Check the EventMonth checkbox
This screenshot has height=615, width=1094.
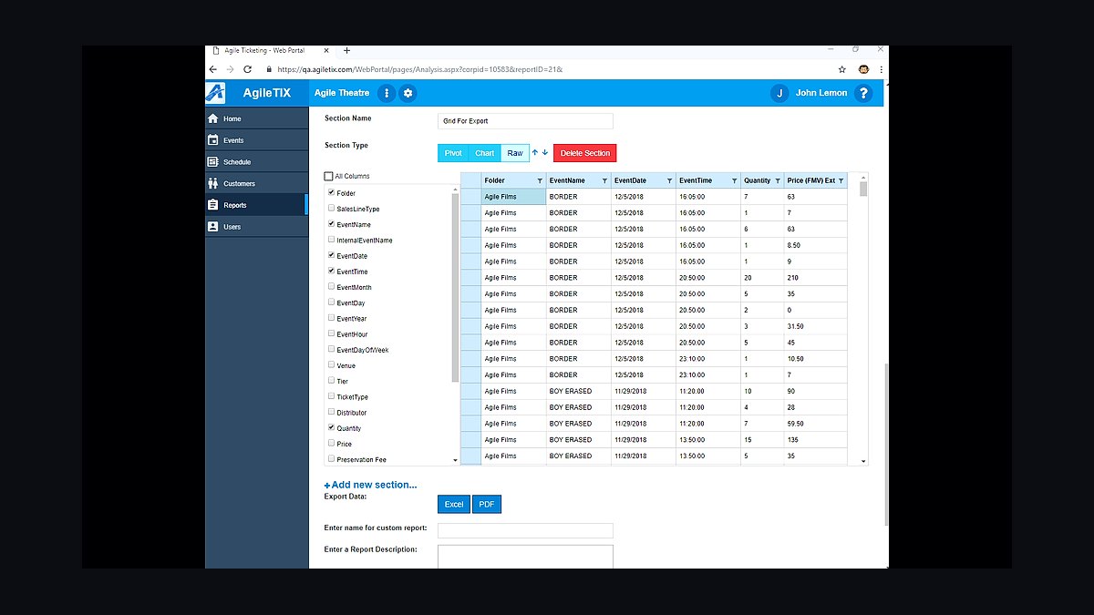331,286
